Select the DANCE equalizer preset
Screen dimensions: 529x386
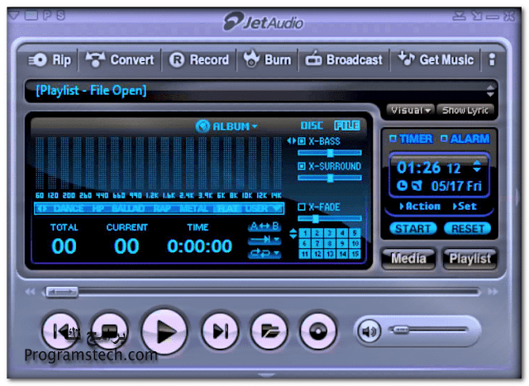tap(69, 208)
